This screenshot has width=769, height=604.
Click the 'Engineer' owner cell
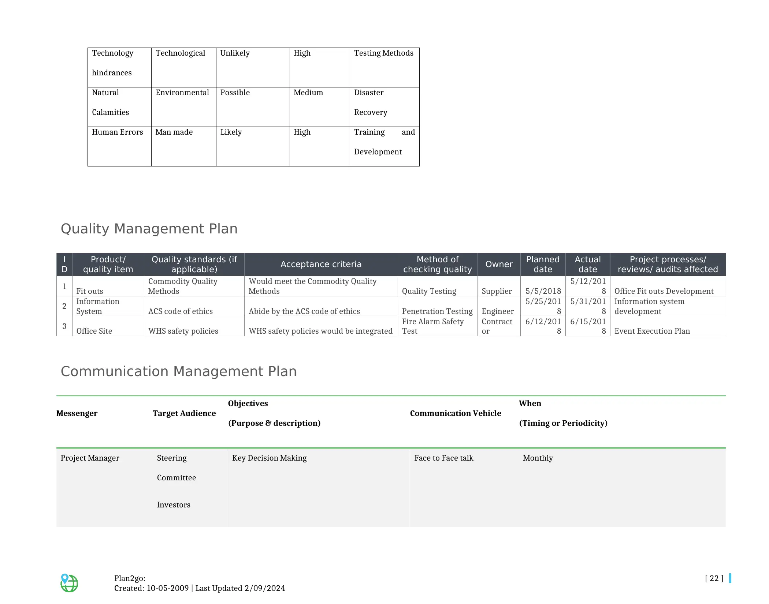(499, 306)
